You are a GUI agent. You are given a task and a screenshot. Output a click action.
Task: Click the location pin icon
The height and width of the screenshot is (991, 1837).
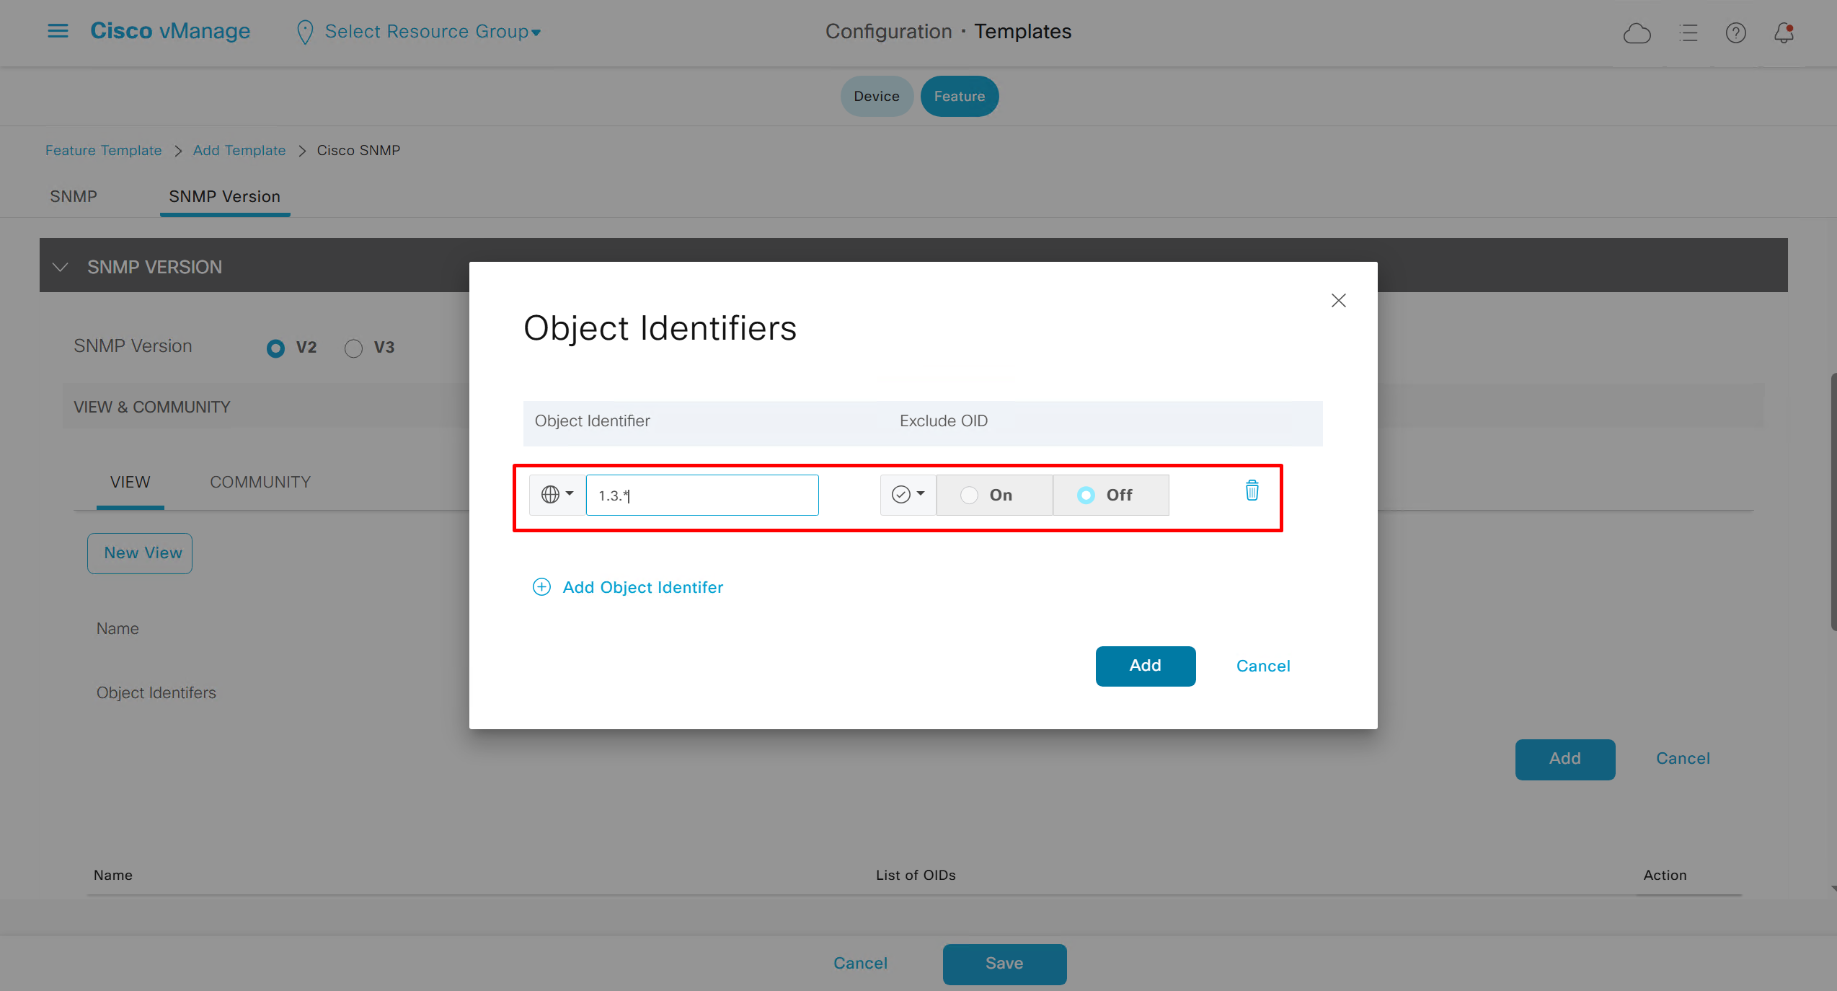(x=305, y=32)
